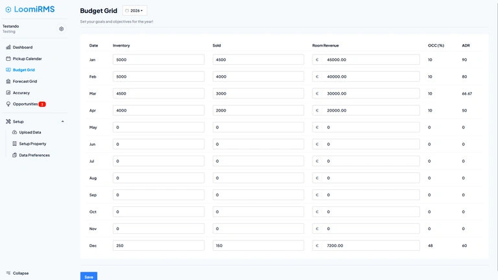This screenshot has width=498, height=280.
Task: Open property settings gear icon
Action: pos(62,29)
